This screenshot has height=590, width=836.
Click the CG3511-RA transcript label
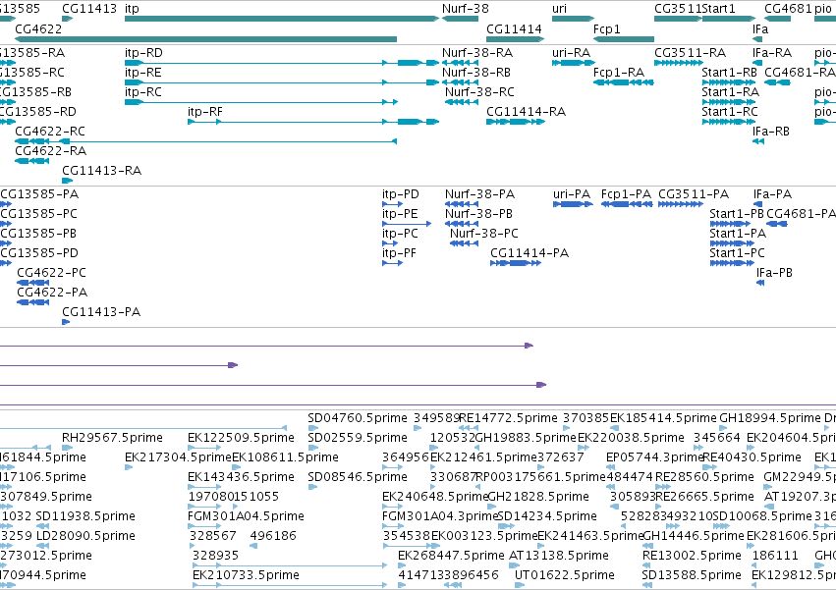click(690, 53)
